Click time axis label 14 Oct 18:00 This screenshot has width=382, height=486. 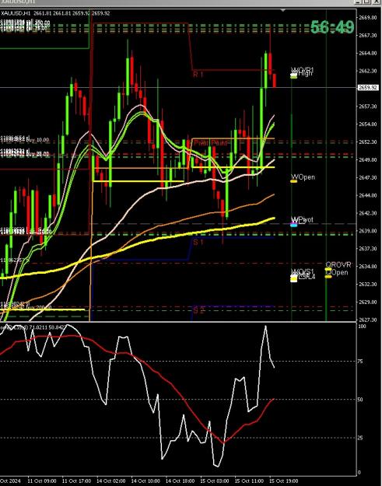click(180, 481)
